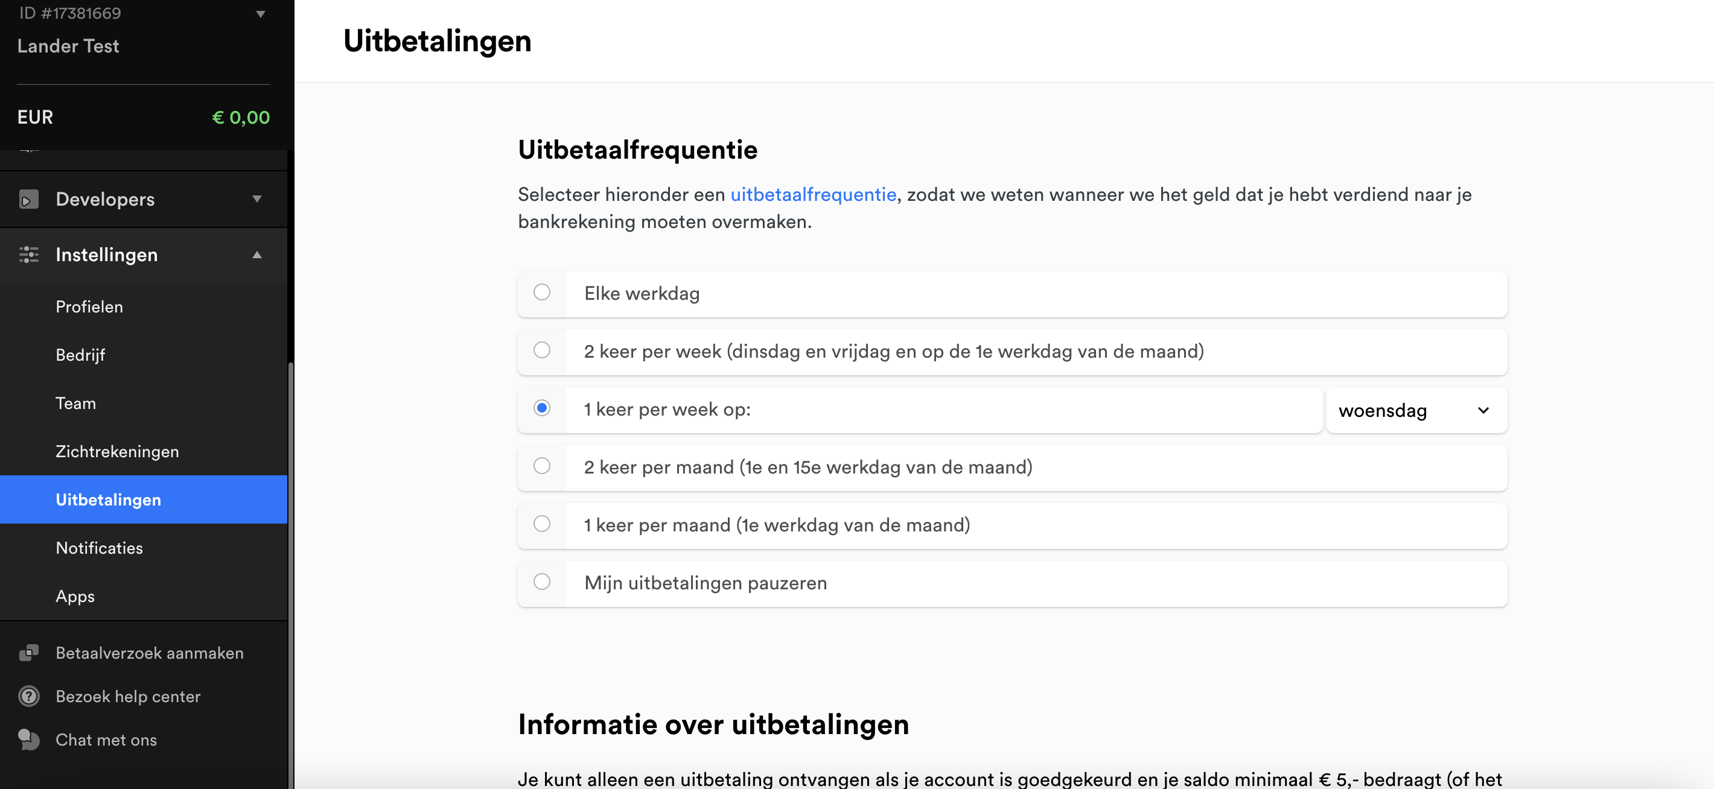This screenshot has width=1714, height=789.
Task: Expand the Developers menu arrow
Action: (x=257, y=199)
